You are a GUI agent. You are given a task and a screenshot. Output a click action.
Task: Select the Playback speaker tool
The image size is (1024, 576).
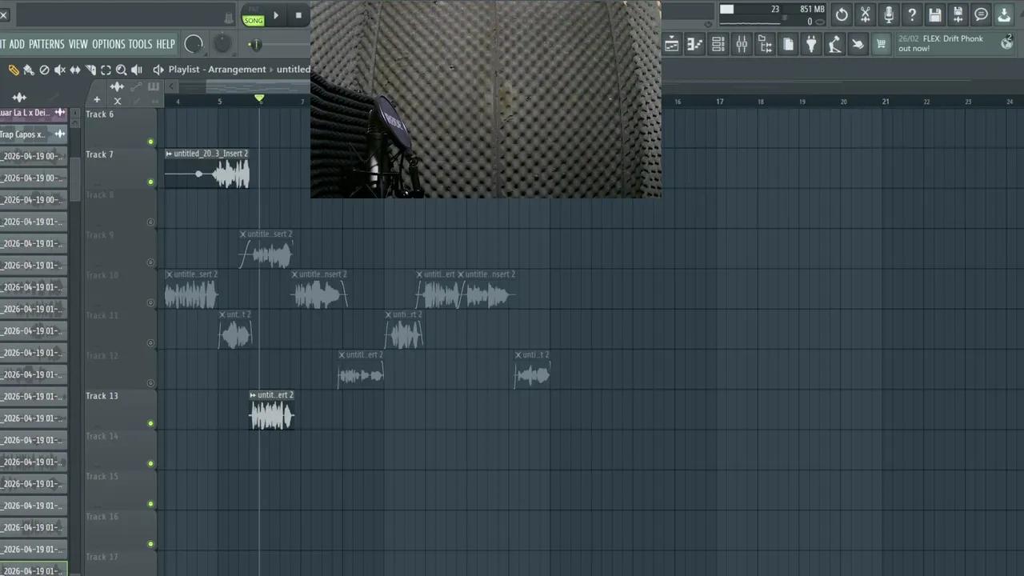point(137,70)
